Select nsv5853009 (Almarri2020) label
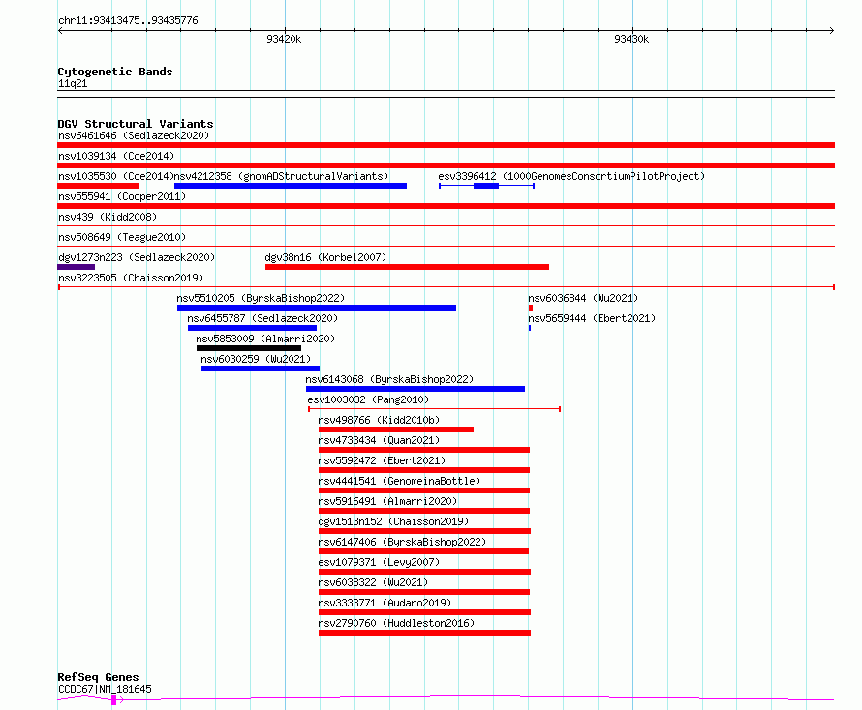Viewport: 862px width, 710px height. click(x=265, y=339)
